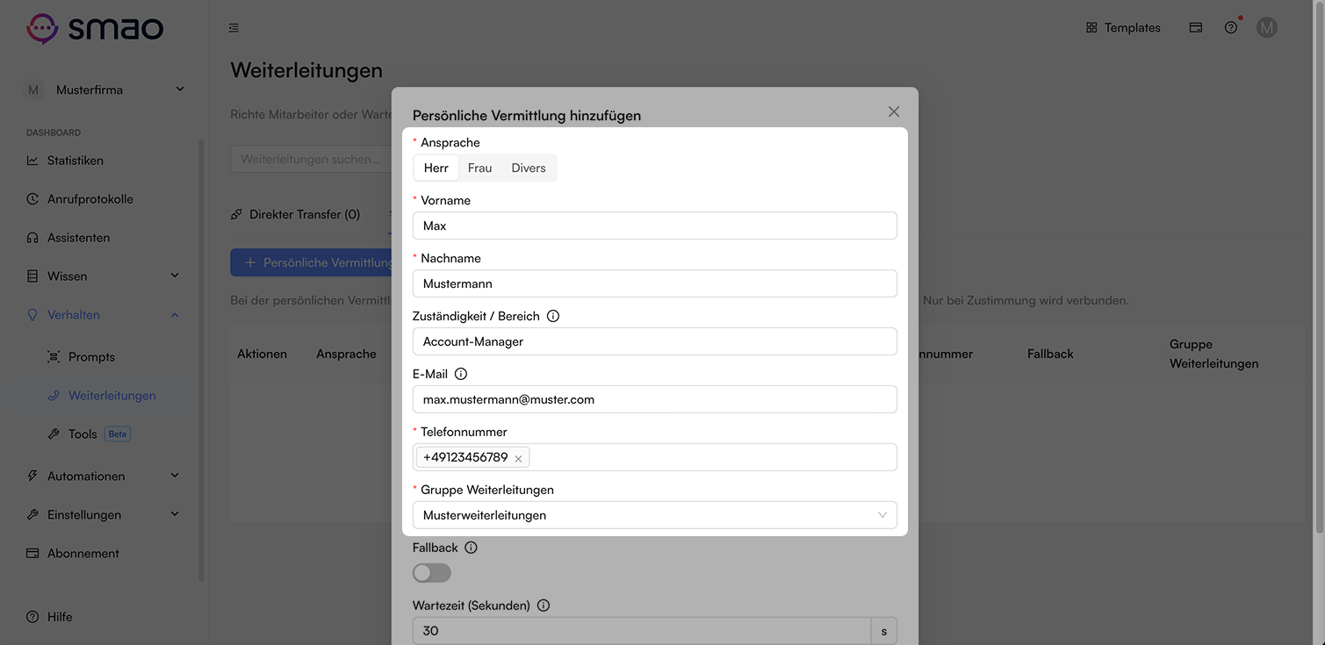Open Abonnement in the sidebar
This screenshot has width=1325, height=645.
[104, 554]
